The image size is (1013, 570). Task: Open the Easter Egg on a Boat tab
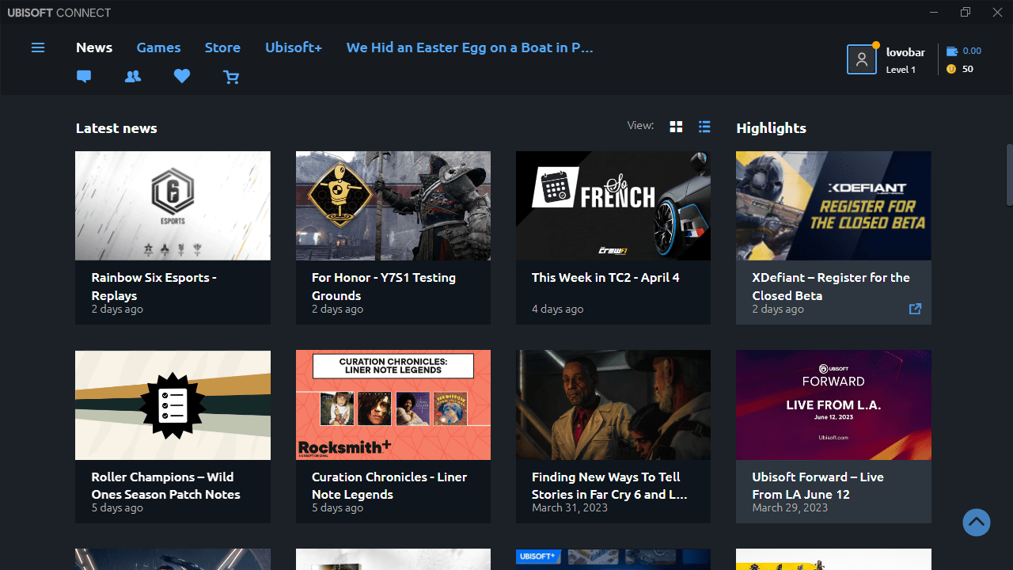(470, 47)
